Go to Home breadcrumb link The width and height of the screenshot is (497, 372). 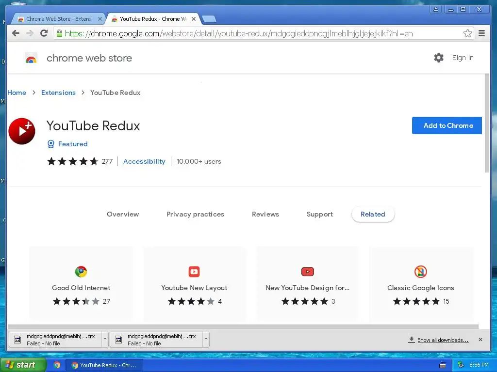[x=17, y=93]
